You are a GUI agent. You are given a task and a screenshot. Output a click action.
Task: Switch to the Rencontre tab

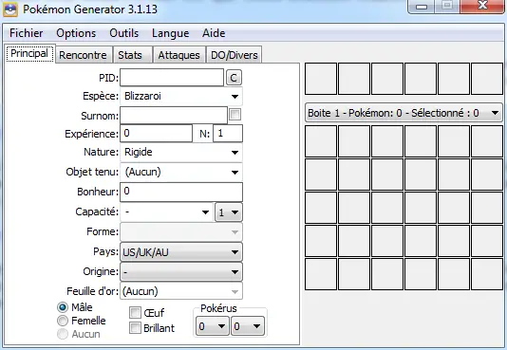pos(83,55)
